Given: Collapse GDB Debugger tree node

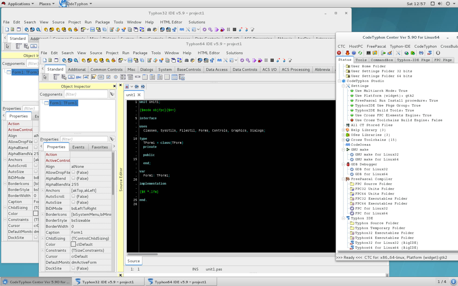Looking at the screenshot, I should point(343,164).
